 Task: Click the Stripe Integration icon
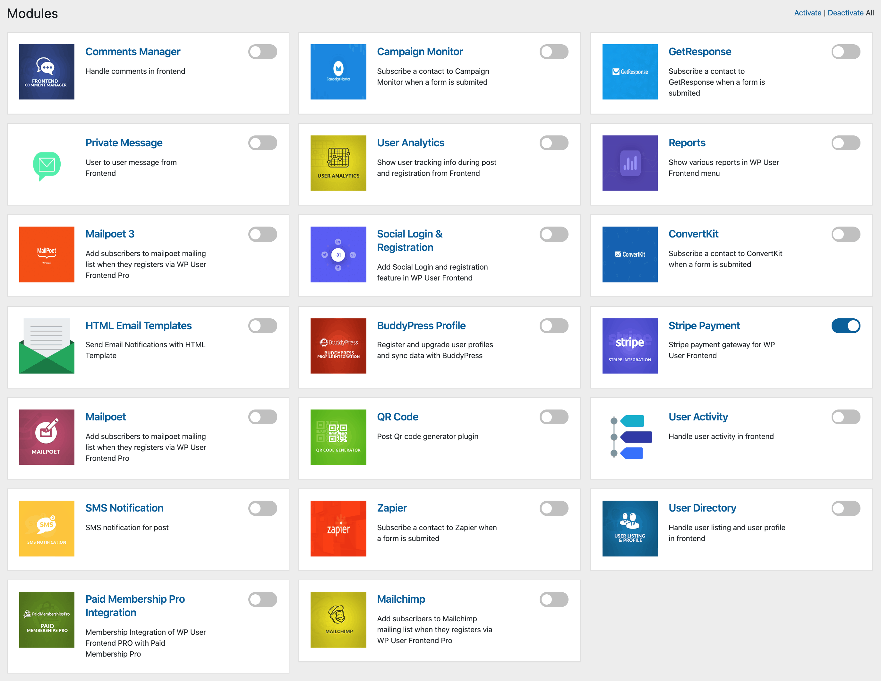[630, 346]
